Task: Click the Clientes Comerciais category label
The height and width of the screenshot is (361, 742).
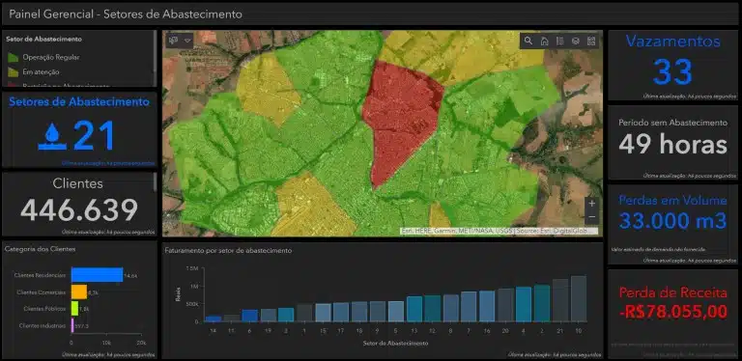Action: 41,292
